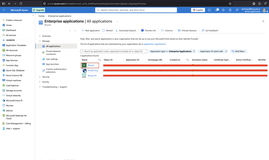Close the Enterprise applications blade
Screen dimensions: 269x160
coord(263,22)
